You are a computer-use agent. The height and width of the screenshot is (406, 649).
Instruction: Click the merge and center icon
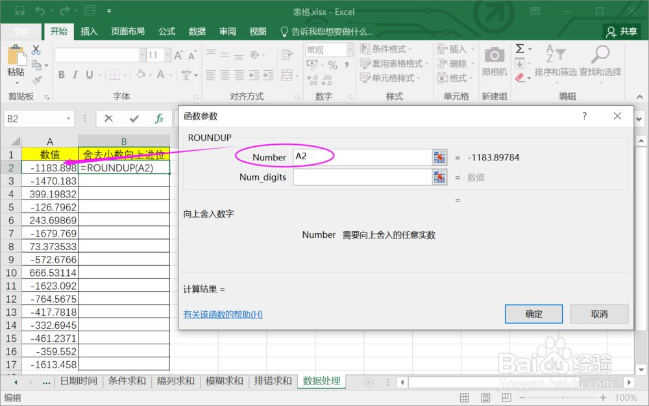287,75
